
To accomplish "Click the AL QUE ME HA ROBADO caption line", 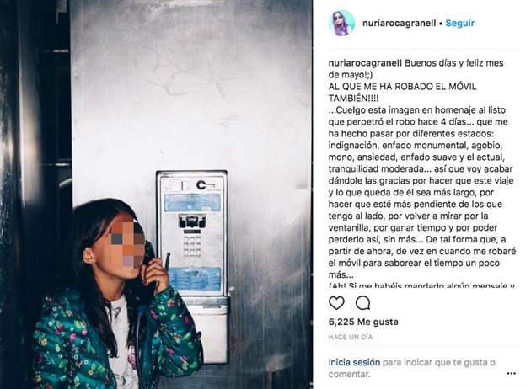I will pyautogui.click(x=402, y=86).
